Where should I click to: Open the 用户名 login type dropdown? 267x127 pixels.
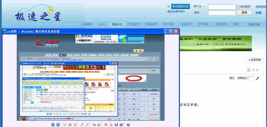point(199,6)
